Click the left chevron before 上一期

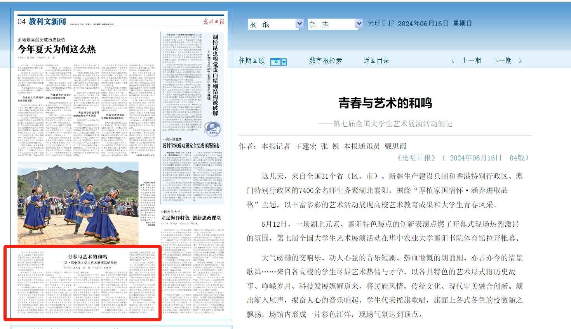click(453, 61)
